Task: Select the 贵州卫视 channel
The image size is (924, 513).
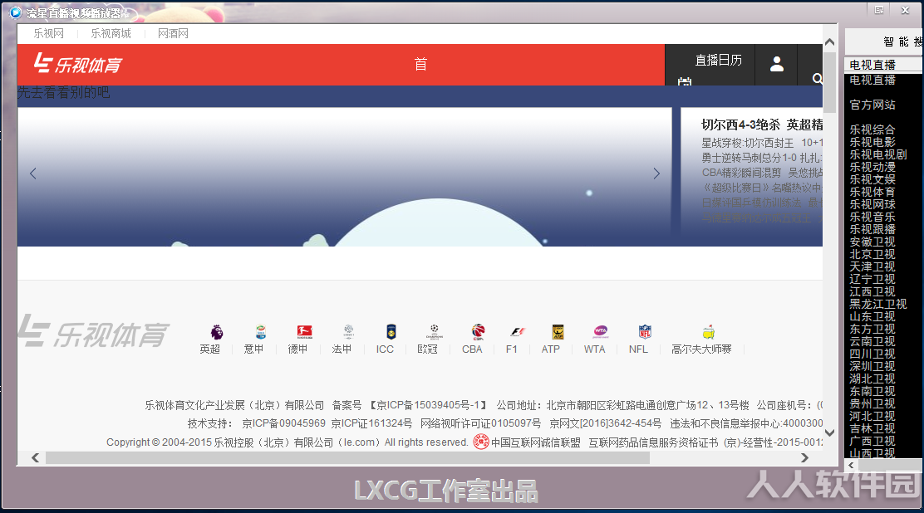Action: click(872, 403)
